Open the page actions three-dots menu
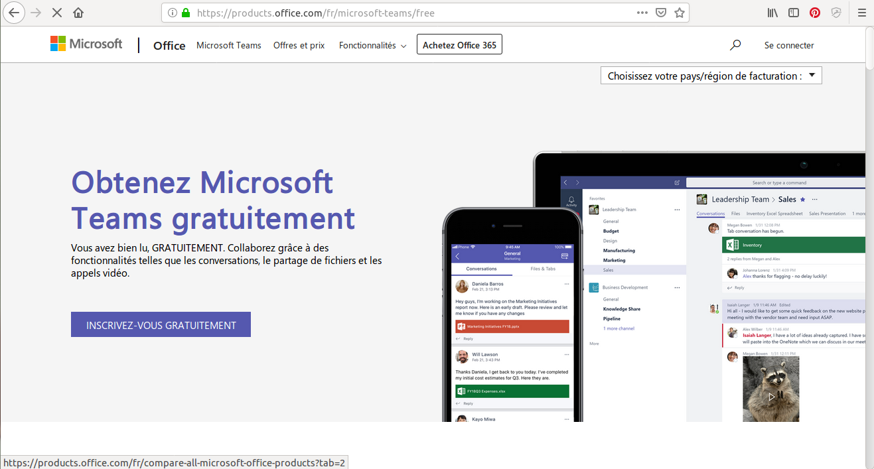This screenshot has width=874, height=469. [642, 13]
